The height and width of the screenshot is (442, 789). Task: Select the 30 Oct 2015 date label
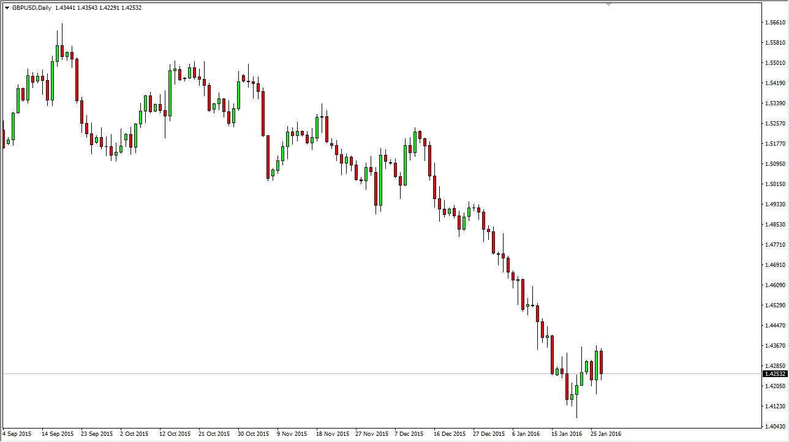(252, 434)
